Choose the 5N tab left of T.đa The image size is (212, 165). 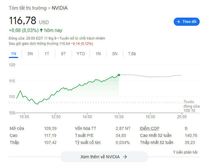click(114, 54)
